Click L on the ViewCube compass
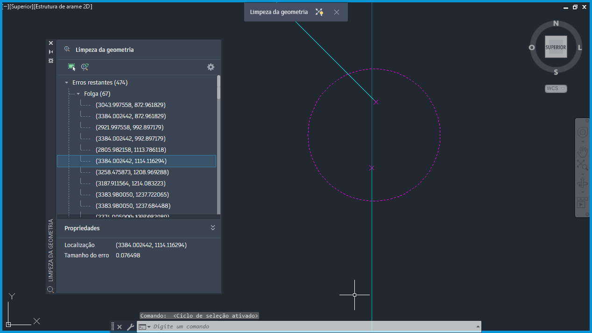 580,48
